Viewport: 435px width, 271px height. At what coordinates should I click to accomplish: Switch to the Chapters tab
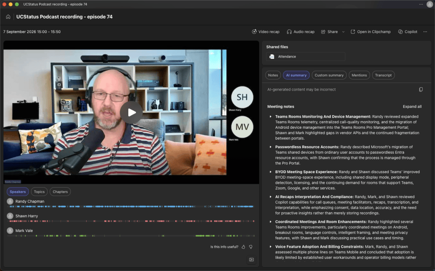point(60,192)
